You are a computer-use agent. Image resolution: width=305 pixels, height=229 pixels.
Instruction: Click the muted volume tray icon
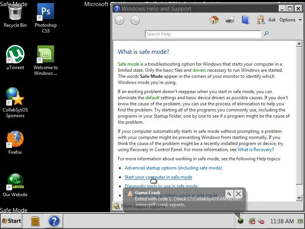[x=261, y=221]
